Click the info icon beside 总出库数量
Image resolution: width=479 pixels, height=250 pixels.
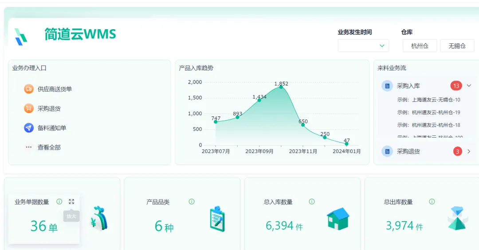pos(432,201)
